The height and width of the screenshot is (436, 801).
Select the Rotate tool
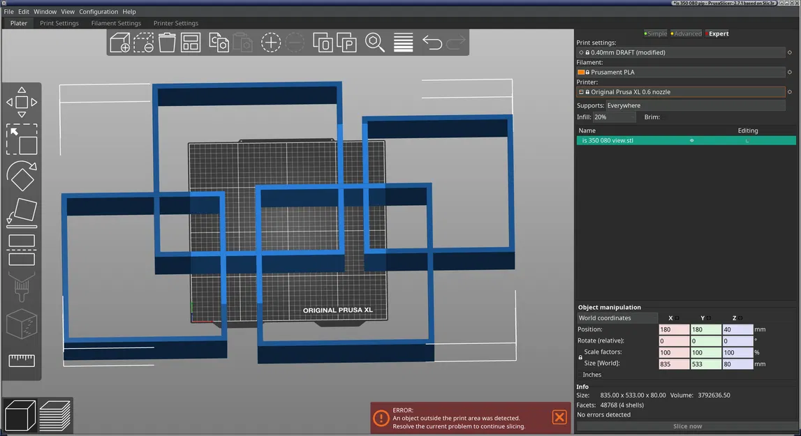(22, 176)
